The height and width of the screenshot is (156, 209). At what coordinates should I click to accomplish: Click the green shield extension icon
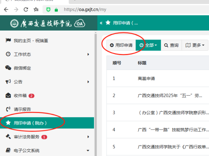point(48,10)
